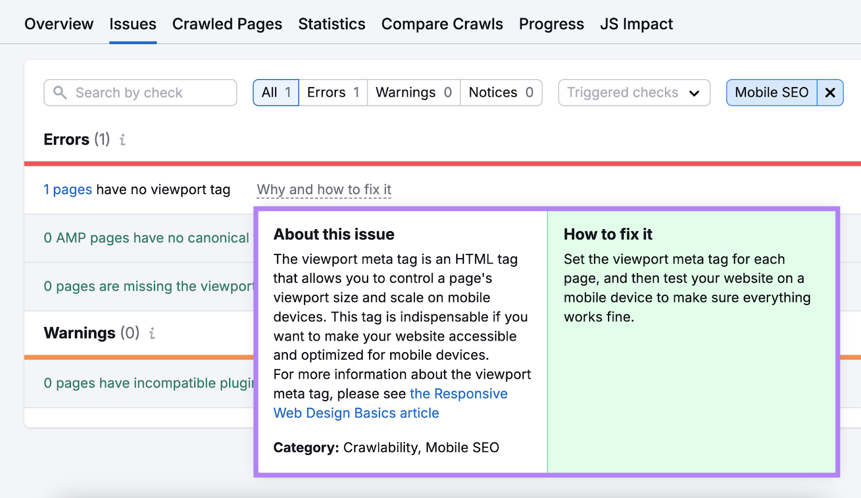
Task: Open the Compare Crawls tab
Action: 442,24
